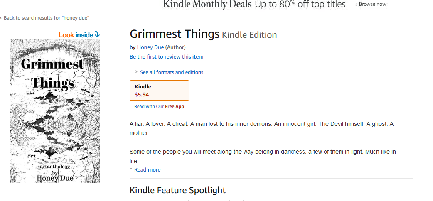The height and width of the screenshot is (201, 433).
Task: Select the Kindle $5.94 format option
Action: tap(159, 91)
